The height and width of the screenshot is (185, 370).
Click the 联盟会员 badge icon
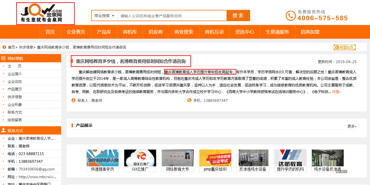pos(344,47)
